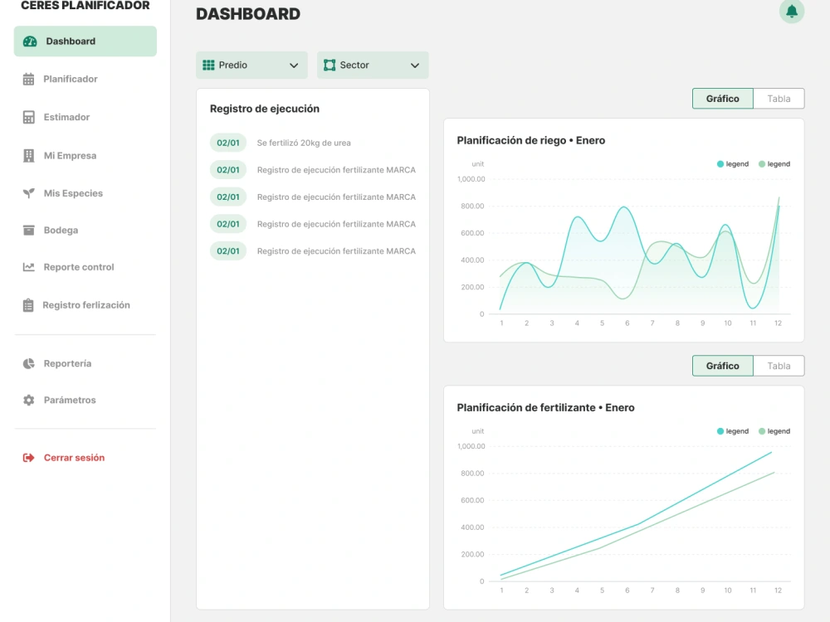Open the Reporte control chart icon
This screenshot has height=622, width=830.
[27, 266]
